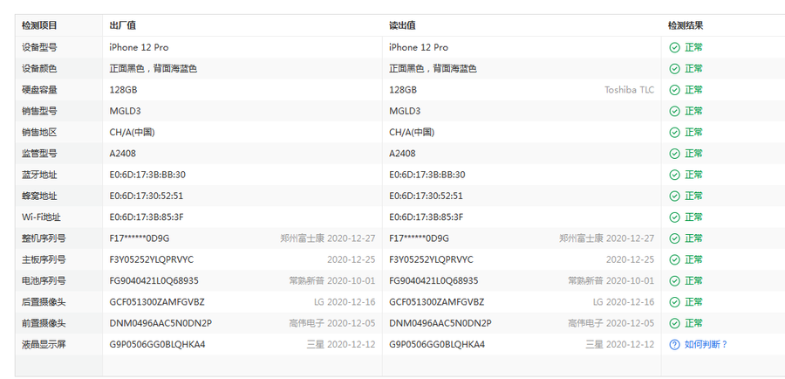This screenshot has width=785, height=379.
Task: Select the 出厂值 column header
Action: (123, 25)
